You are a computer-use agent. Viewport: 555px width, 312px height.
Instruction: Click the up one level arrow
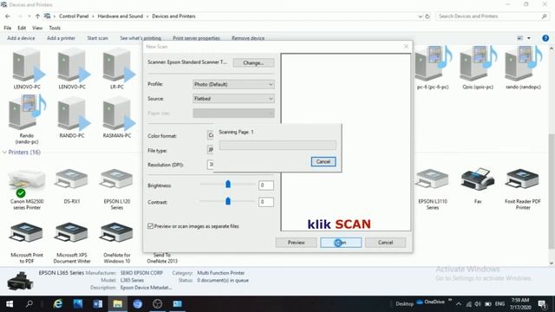tap(37, 16)
